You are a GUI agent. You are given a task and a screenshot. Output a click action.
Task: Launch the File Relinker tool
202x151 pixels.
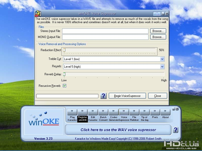[x=134, y=112]
